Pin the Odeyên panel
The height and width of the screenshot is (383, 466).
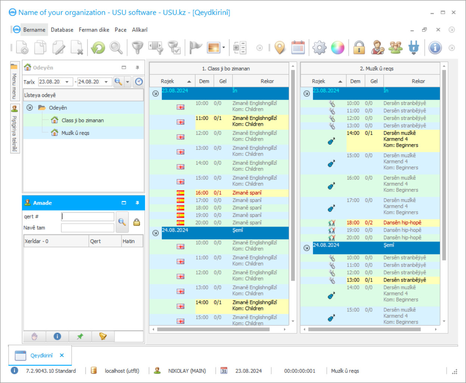137,68
